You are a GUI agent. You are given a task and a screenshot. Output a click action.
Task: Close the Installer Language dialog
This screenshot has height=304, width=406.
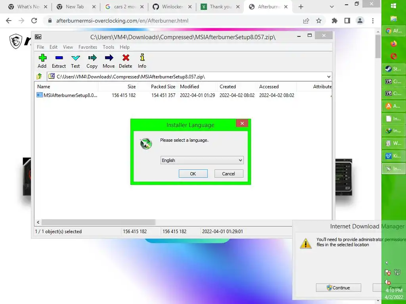click(242, 123)
